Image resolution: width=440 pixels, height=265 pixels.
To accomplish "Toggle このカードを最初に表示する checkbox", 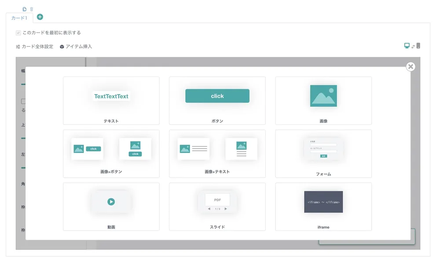I will 18,33.
